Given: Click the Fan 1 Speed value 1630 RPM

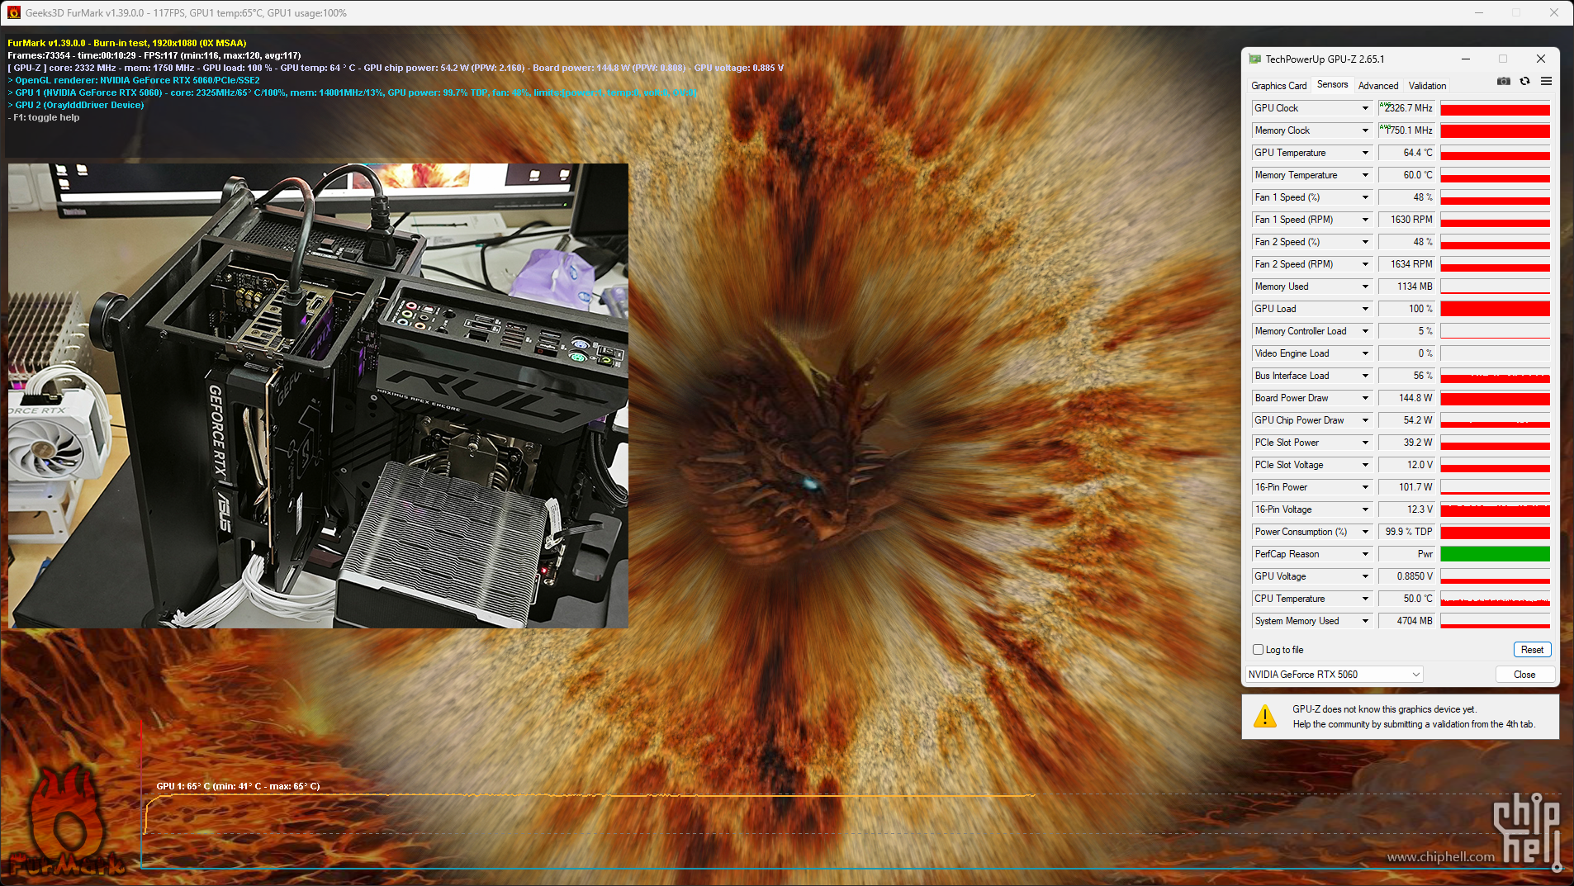Looking at the screenshot, I should [1407, 220].
